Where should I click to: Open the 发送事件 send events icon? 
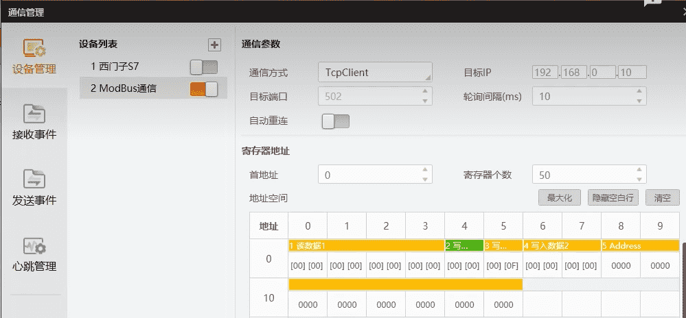pos(34,188)
